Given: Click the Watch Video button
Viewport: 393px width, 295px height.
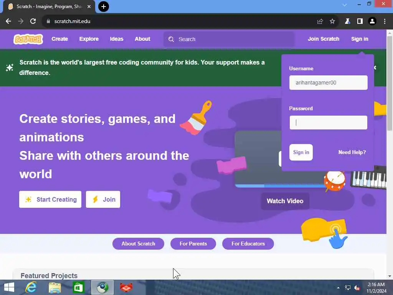Looking at the screenshot, I should [285, 201].
